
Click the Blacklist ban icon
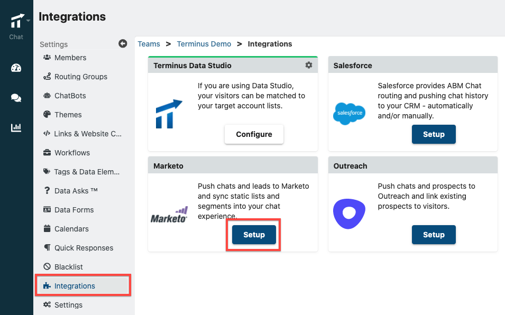tap(47, 266)
